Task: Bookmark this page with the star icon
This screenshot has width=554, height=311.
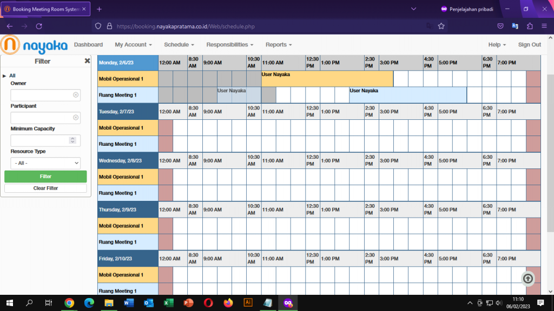Action: tap(441, 26)
